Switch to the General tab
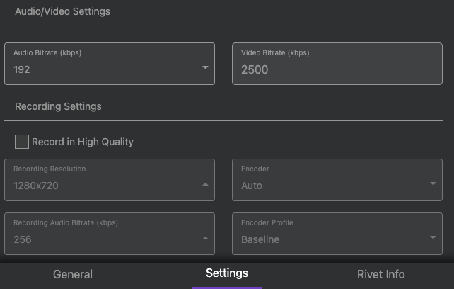The height and width of the screenshot is (289, 454). tap(73, 275)
